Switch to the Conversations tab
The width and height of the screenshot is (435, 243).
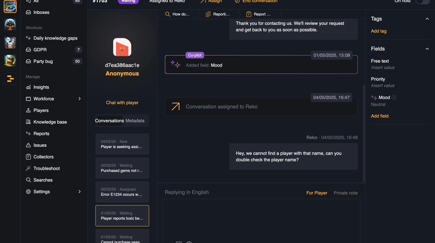click(x=109, y=121)
